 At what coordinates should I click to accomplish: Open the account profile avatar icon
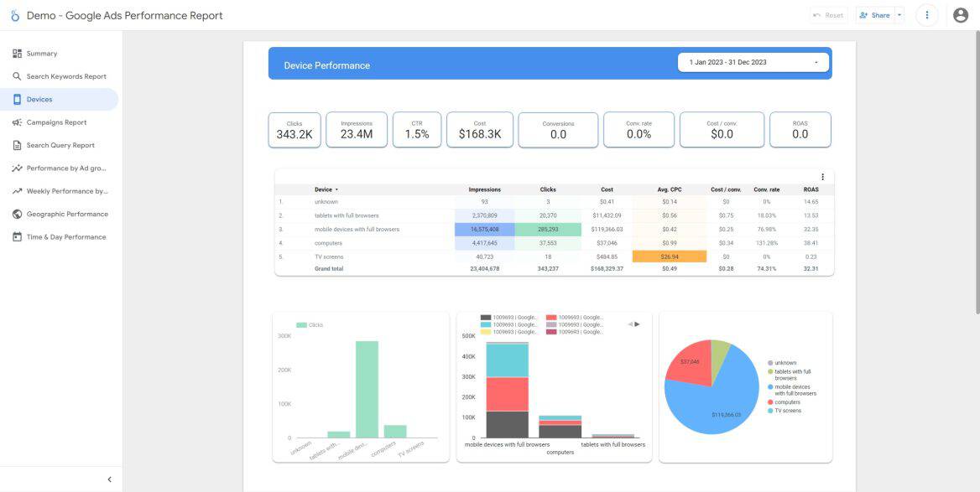point(961,15)
